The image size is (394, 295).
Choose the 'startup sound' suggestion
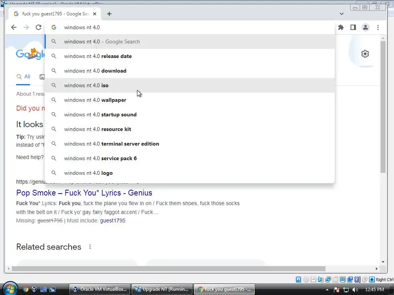tap(190, 114)
